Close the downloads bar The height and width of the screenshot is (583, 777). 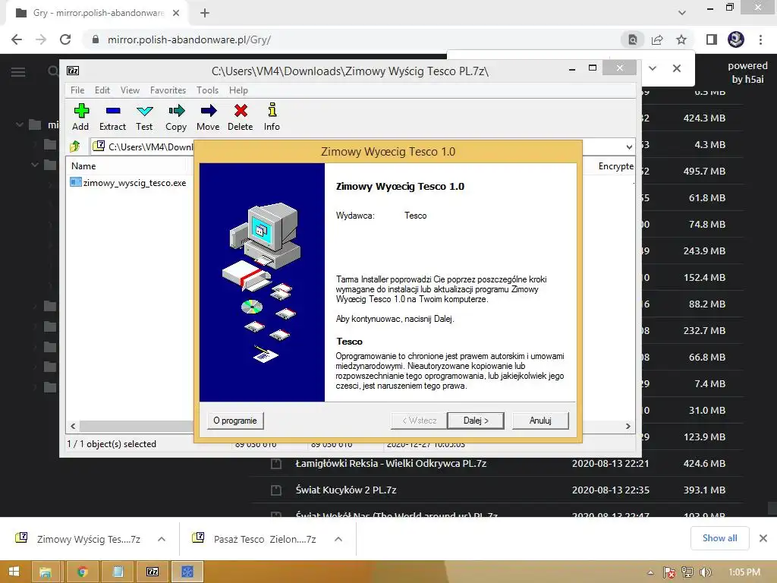[x=763, y=538]
